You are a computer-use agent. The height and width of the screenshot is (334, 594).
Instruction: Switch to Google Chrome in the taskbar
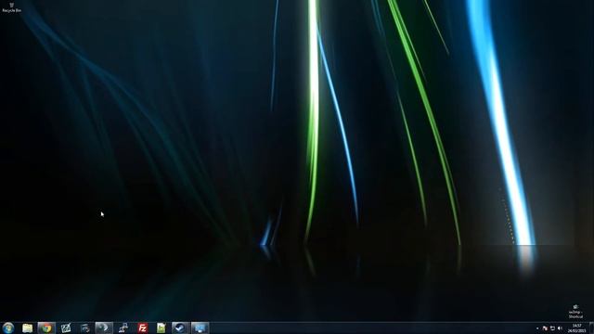46,328
